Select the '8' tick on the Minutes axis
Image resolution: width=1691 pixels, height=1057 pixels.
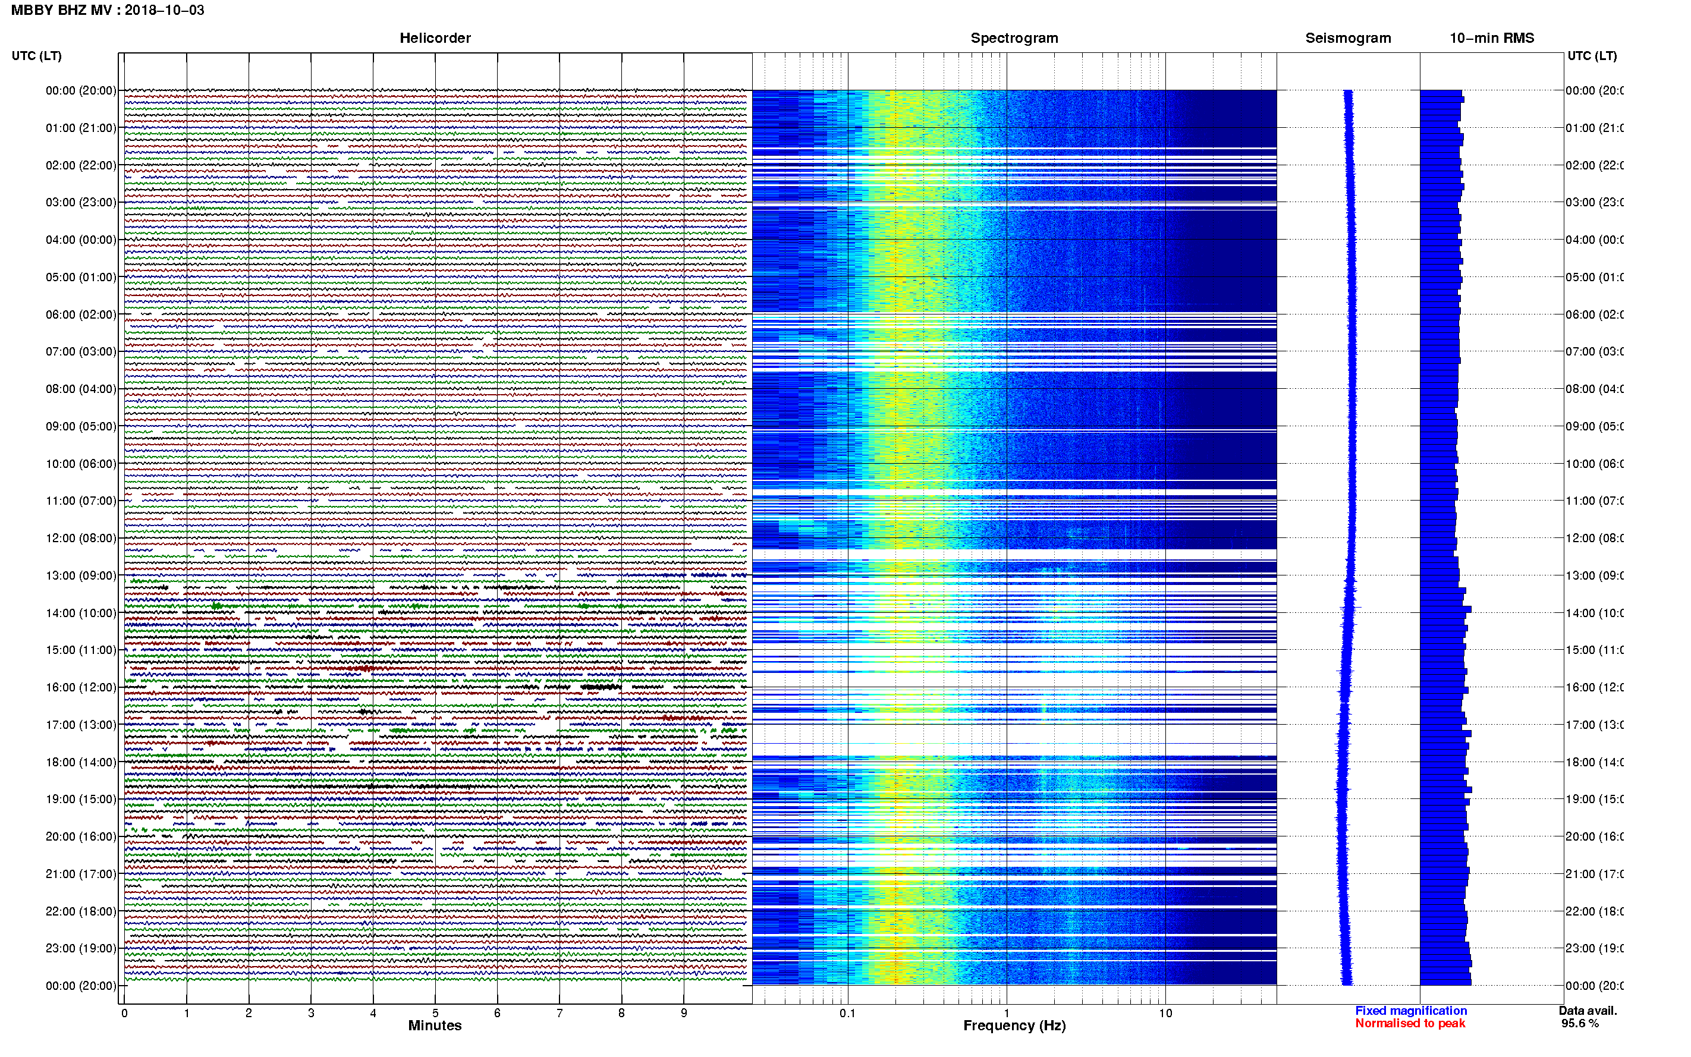621,1013
